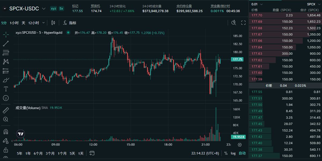Click the TradingView logo
This screenshot has height=161, width=322.
click(20, 134)
